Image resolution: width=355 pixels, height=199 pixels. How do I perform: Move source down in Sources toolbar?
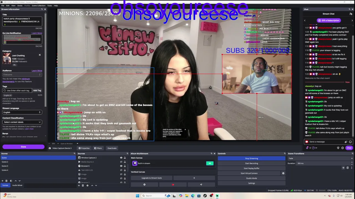(x=96, y=185)
